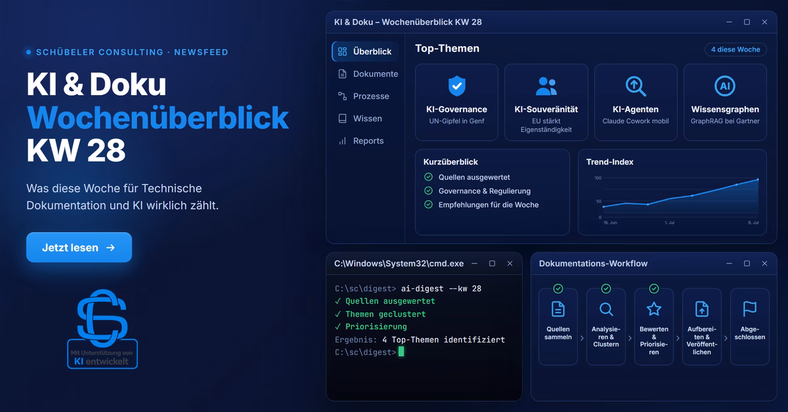
Task: Click the chevron after Aufbereiten & Veröffentlichen
Action: point(726,339)
